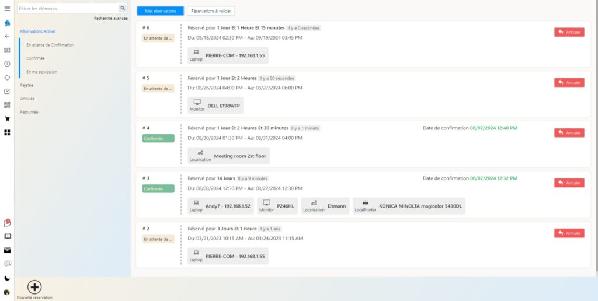Switch to Mes réservations tab
The image size is (598, 301).
pos(160,11)
